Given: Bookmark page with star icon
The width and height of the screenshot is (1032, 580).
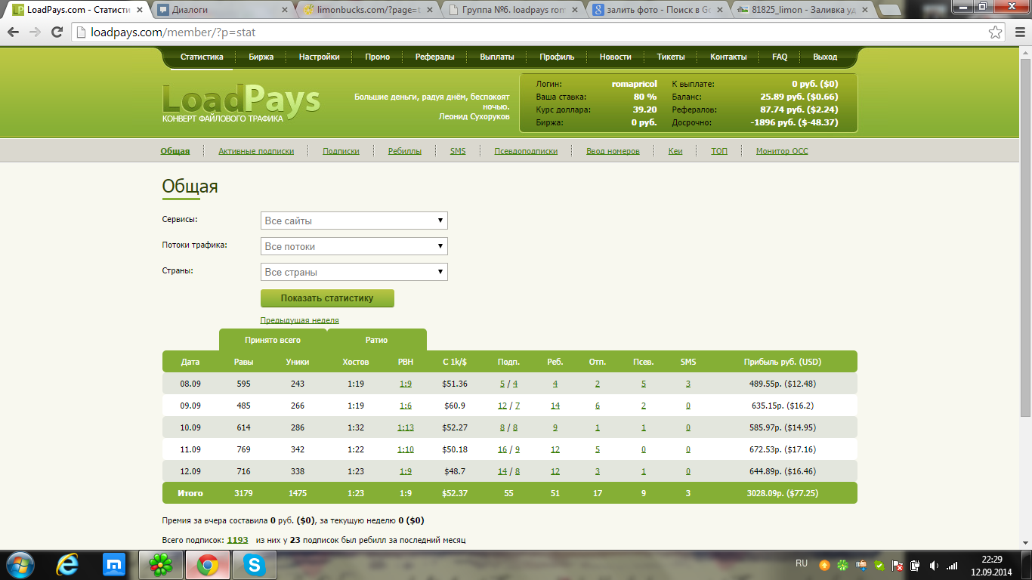Looking at the screenshot, I should [x=996, y=32].
